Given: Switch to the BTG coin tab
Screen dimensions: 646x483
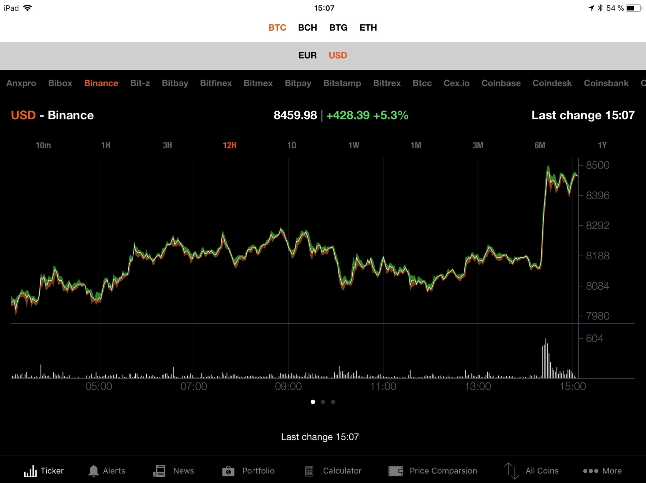Looking at the screenshot, I should click(x=338, y=28).
